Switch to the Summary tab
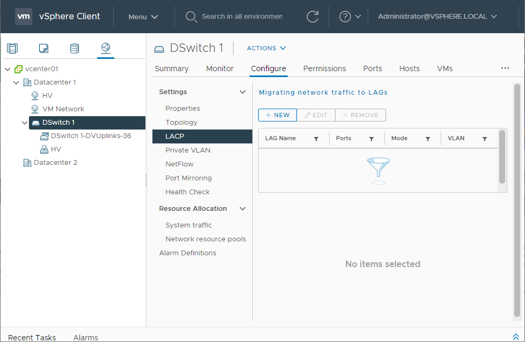Viewport: 525px width, 342px height. click(x=172, y=69)
